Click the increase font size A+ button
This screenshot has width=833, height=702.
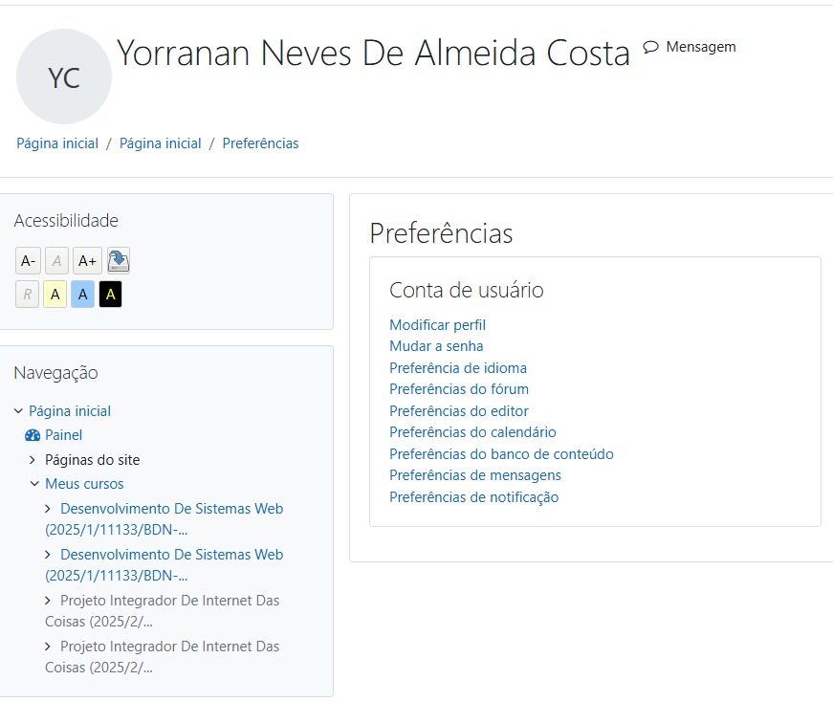point(87,261)
